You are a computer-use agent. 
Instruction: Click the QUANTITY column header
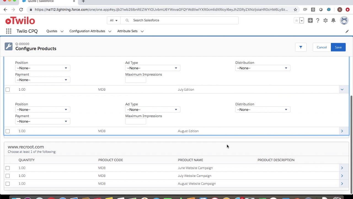pyautogui.click(x=26, y=160)
